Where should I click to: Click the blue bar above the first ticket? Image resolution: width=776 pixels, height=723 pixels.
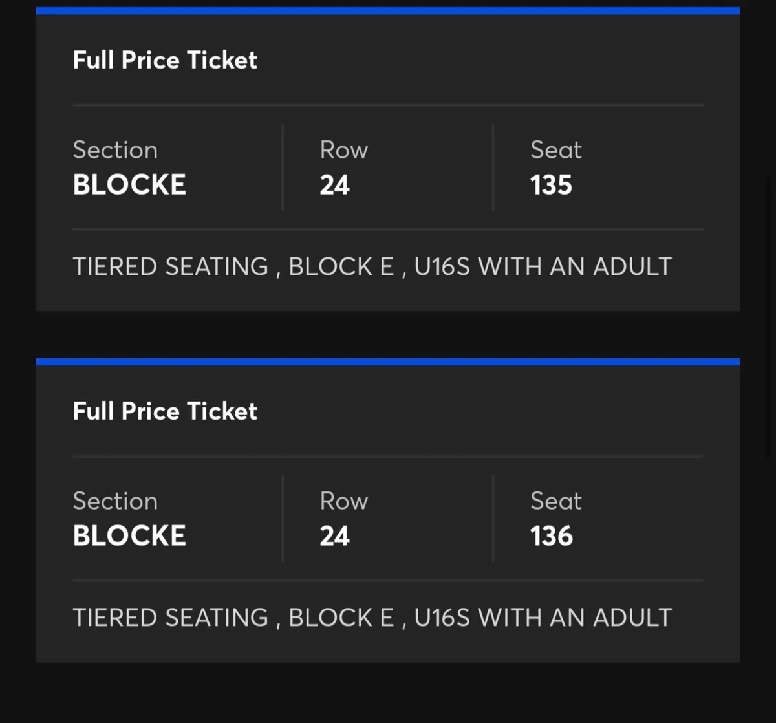pos(388,9)
